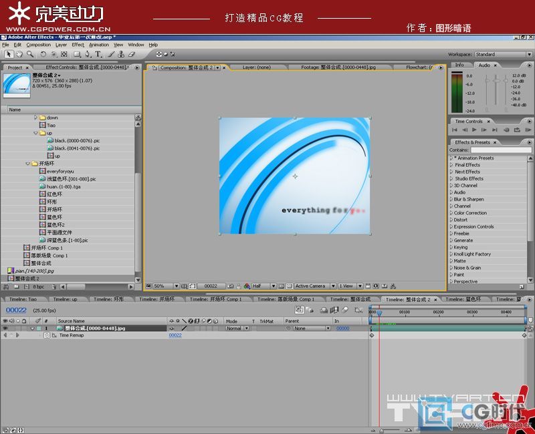Open Graph Editor icon in timeline
The image size is (535, 434).
click(x=358, y=310)
